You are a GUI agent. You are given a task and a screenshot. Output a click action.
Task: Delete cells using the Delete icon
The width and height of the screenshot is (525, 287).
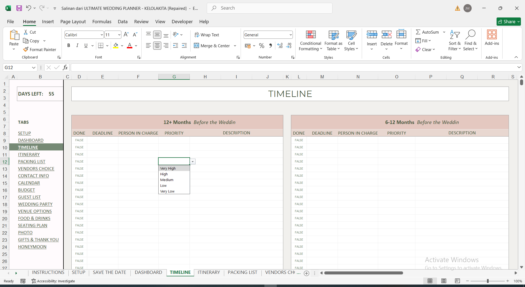387,35
